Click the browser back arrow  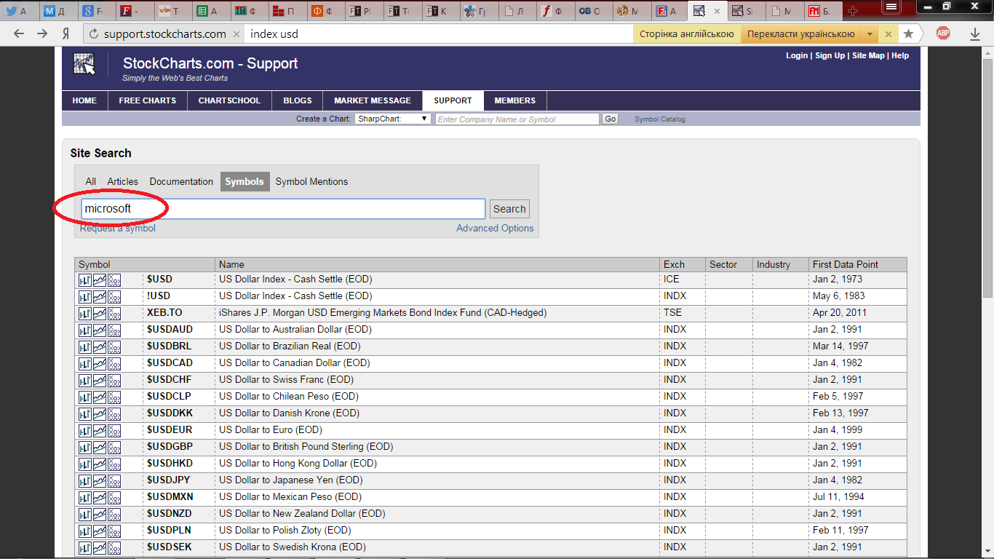click(x=19, y=33)
